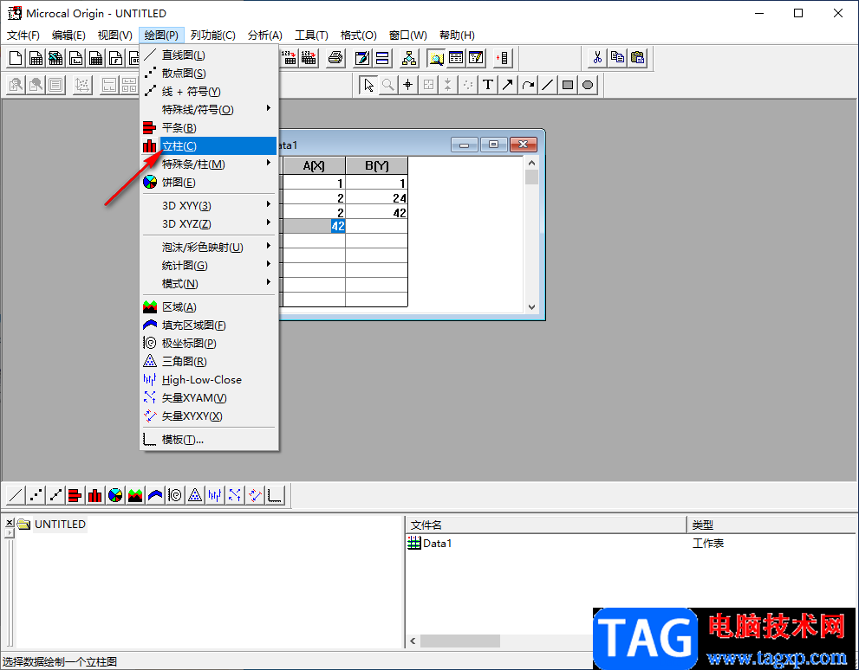Click High-Low-Close icon in bottom toolbar
Screen dimensions: 859x670
click(x=215, y=495)
